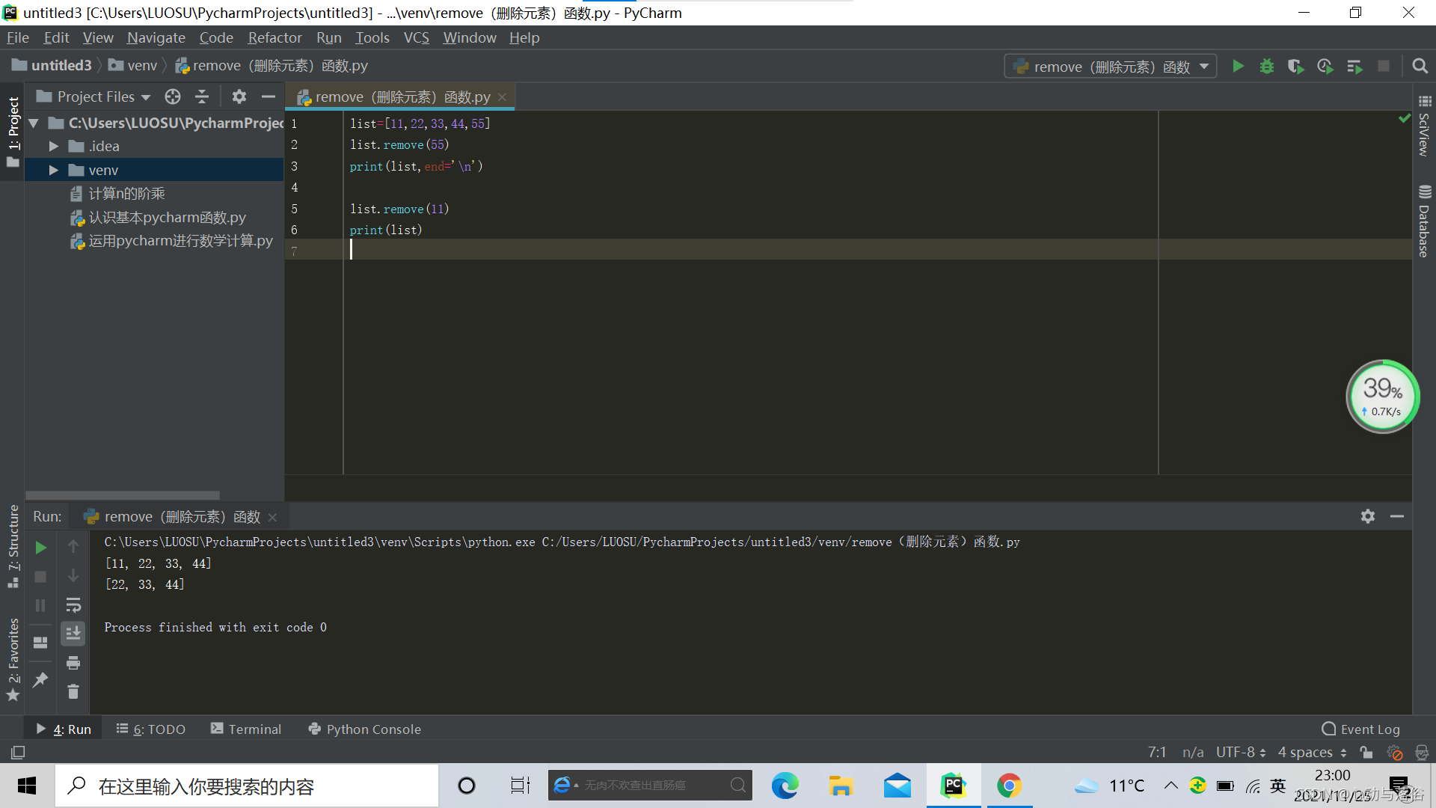
Task: Open Project Files view dropdown
Action: 93,97
